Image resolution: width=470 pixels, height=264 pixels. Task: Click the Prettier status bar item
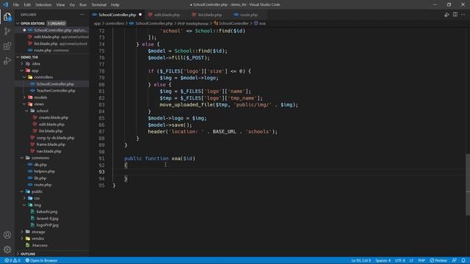pos(438,260)
